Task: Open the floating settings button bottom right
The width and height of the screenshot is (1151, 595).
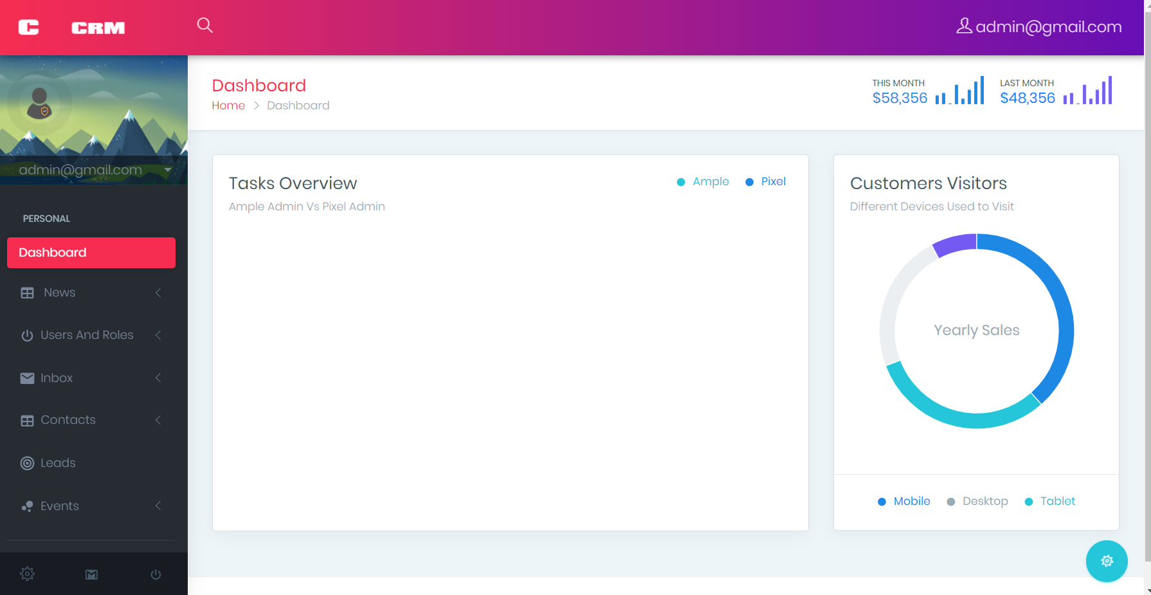Action: pyautogui.click(x=1107, y=561)
